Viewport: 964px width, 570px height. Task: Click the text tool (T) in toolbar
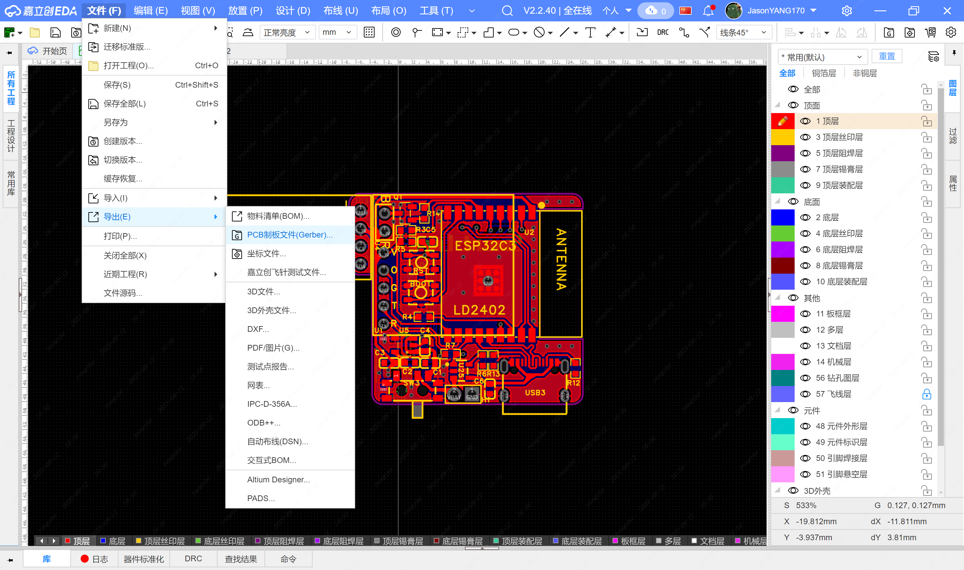point(590,33)
